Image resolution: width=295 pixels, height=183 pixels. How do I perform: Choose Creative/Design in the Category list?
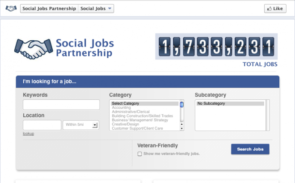125,124
